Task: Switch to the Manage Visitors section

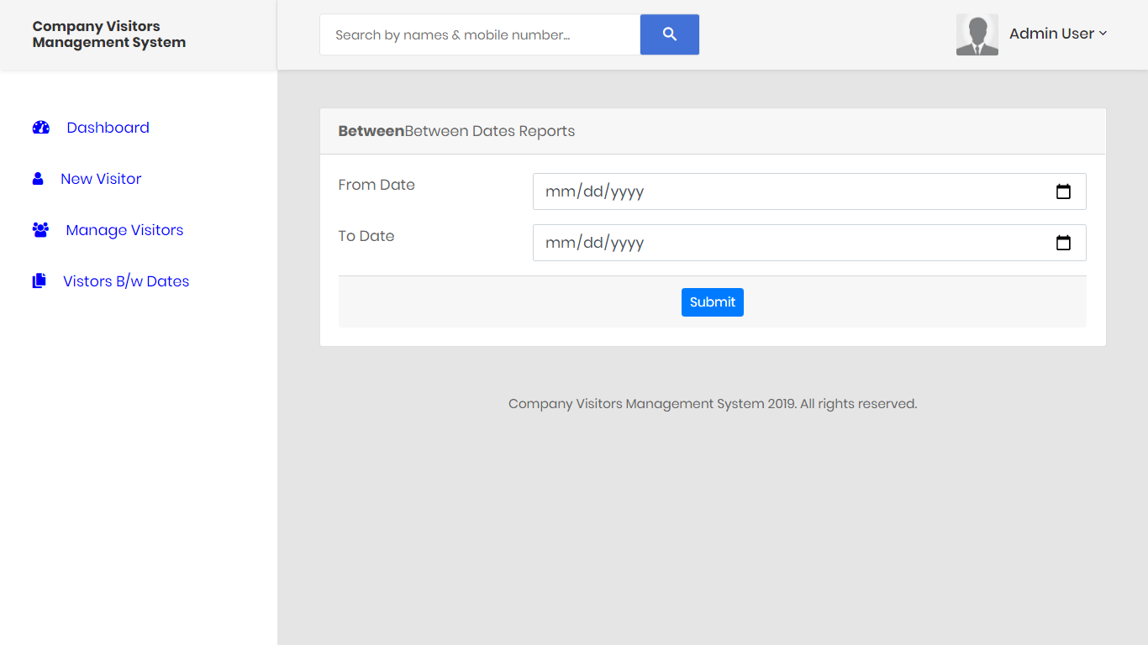Action: pyautogui.click(x=124, y=229)
